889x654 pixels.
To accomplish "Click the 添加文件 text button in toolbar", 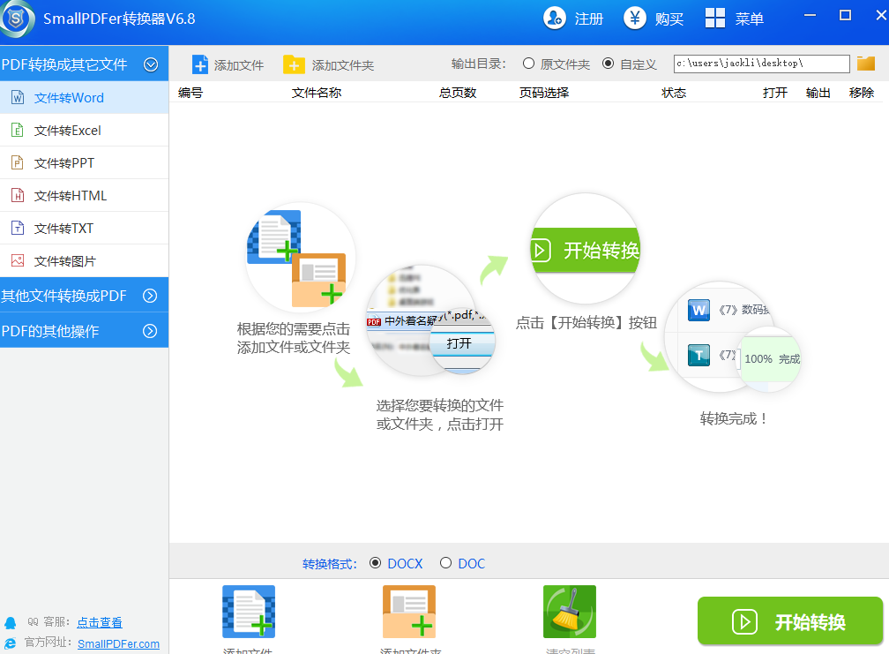I will [239, 65].
